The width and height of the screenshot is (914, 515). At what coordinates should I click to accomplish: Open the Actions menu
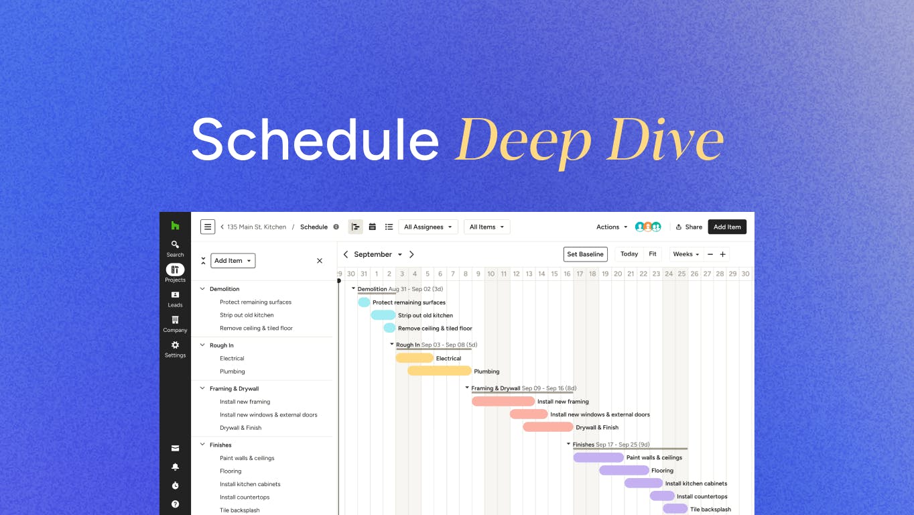(x=612, y=227)
